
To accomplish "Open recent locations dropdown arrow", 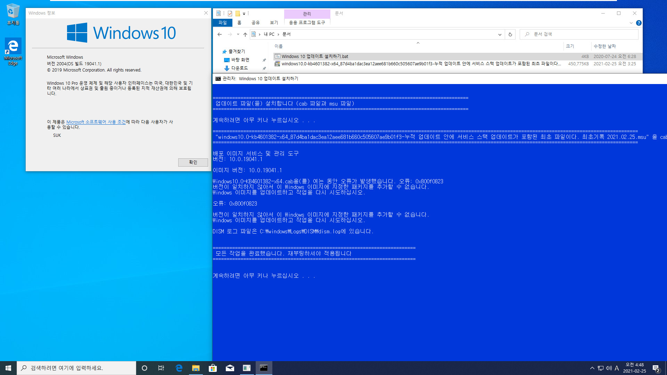I will click(238, 34).
